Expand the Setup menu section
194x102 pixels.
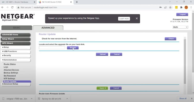pyautogui.click(x=16, y=47)
